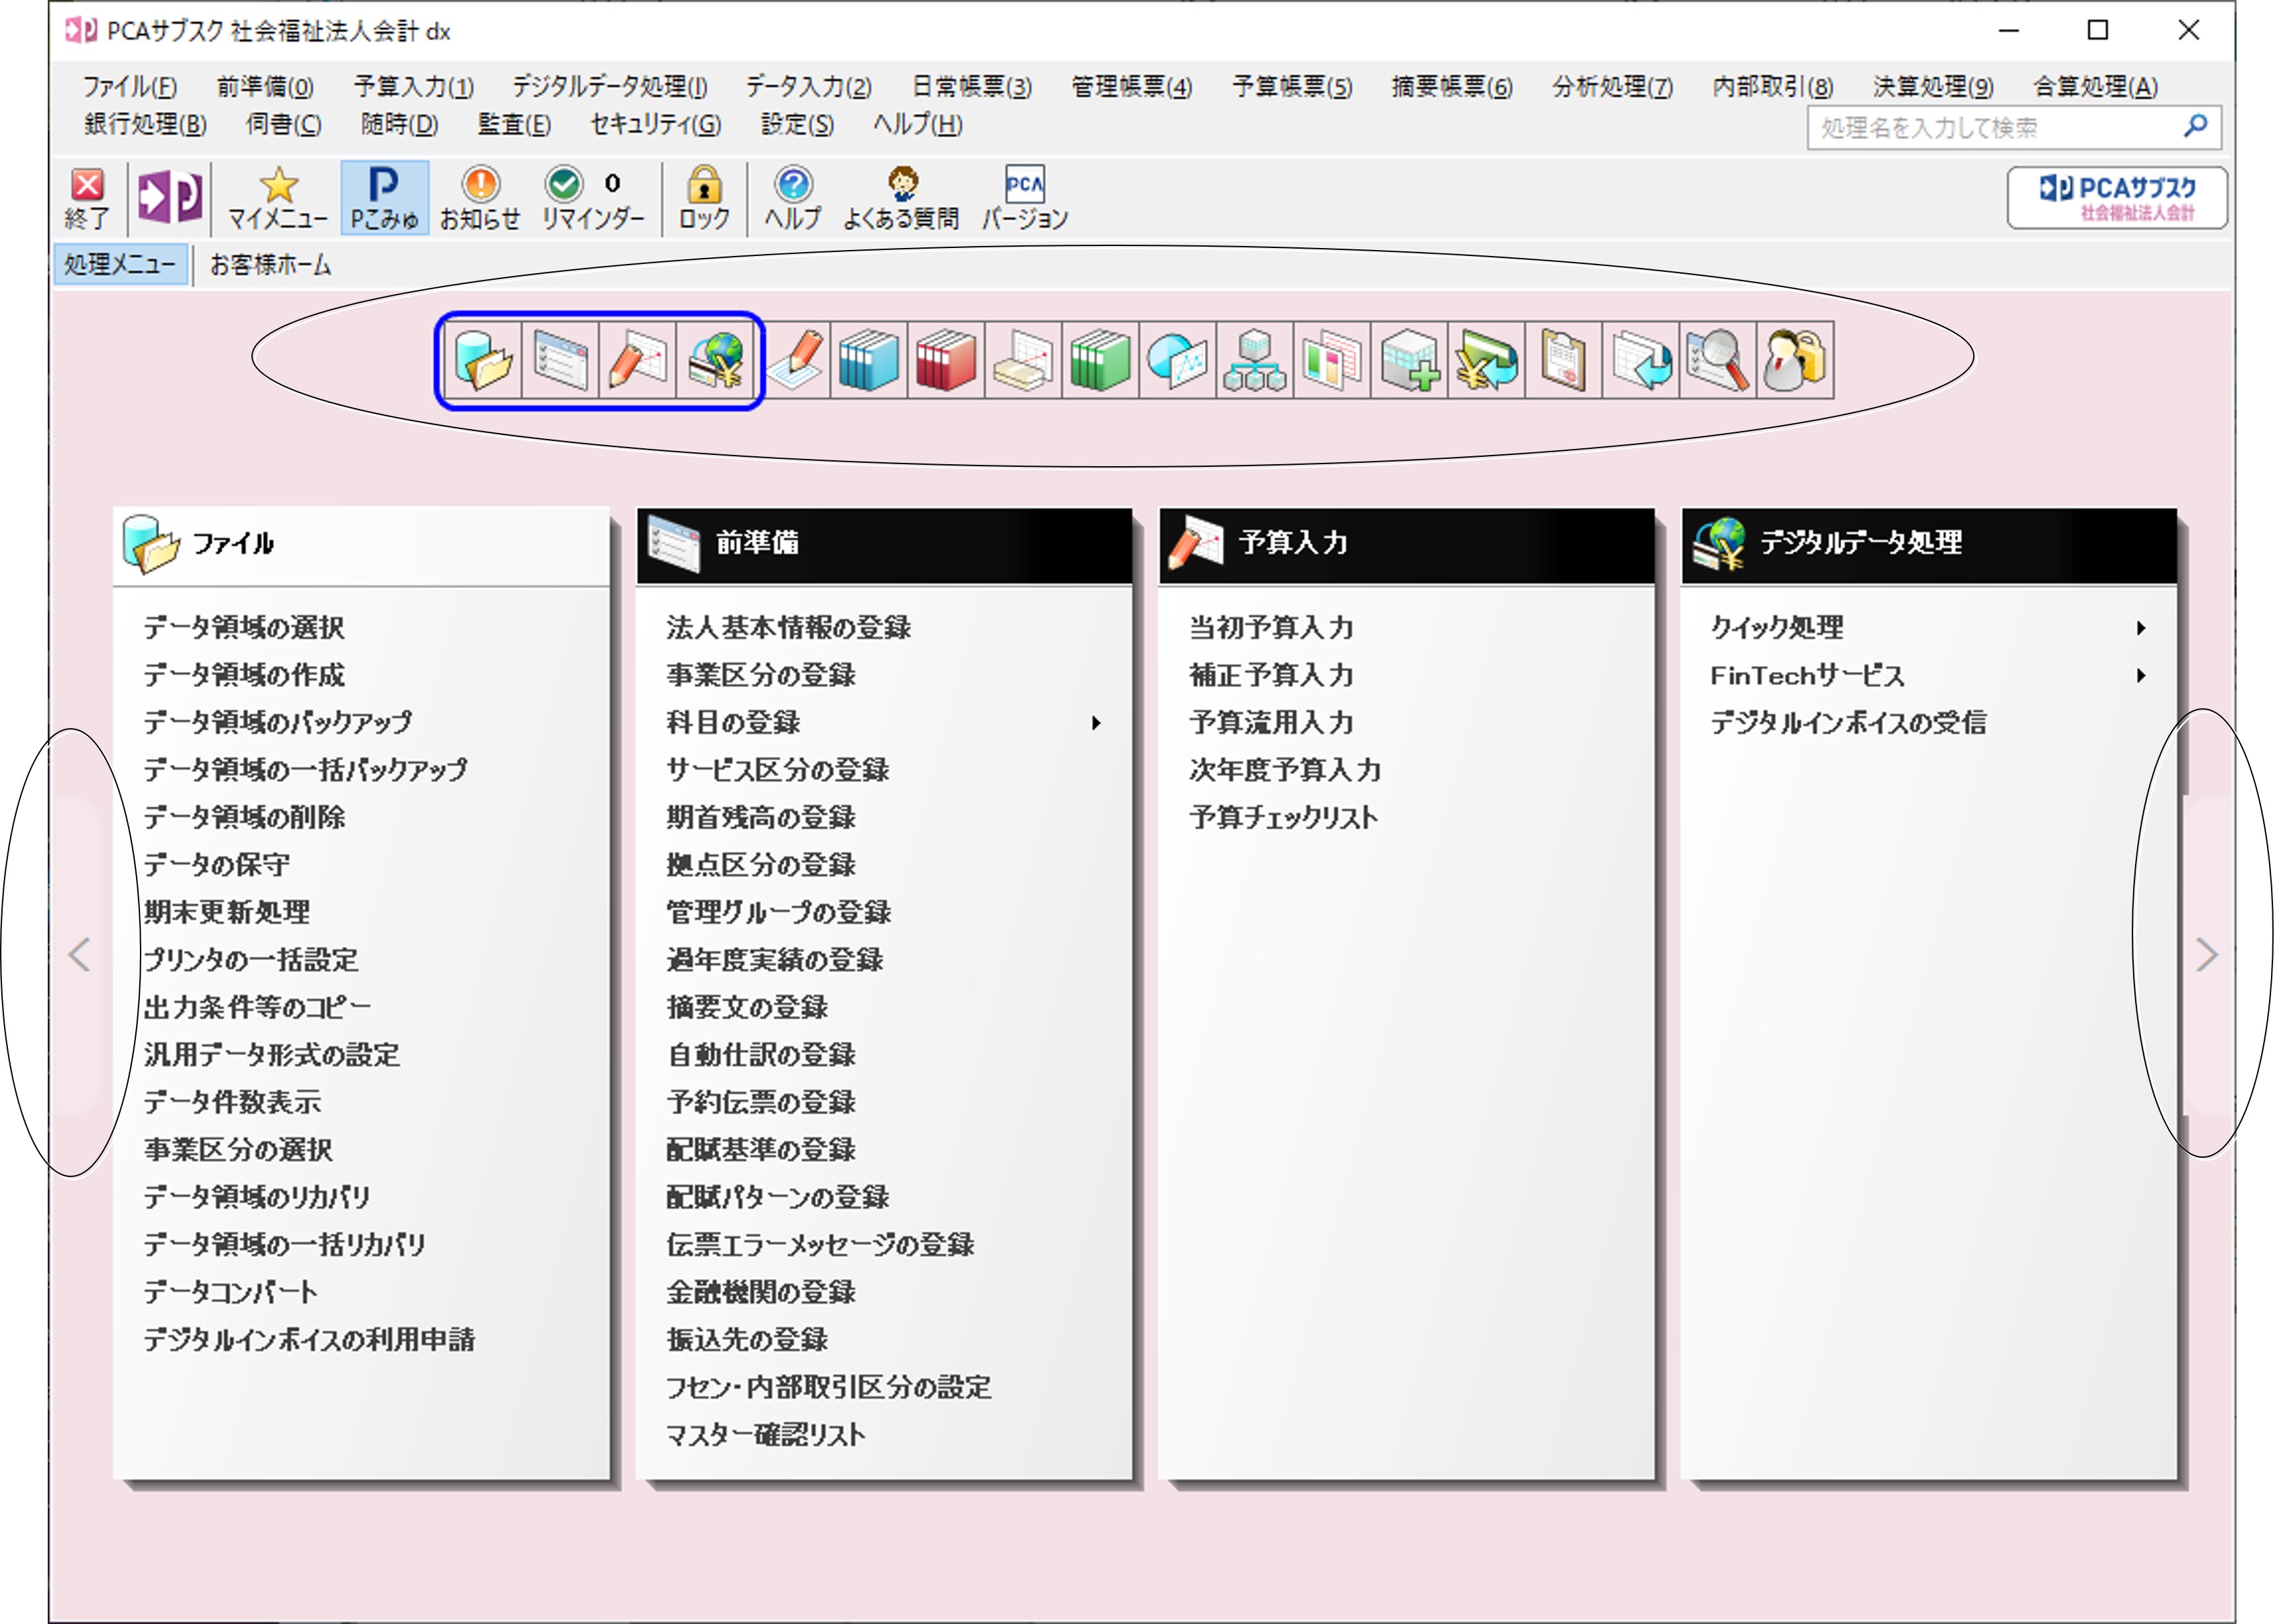Switch to お客様ホーム tab

[270, 265]
